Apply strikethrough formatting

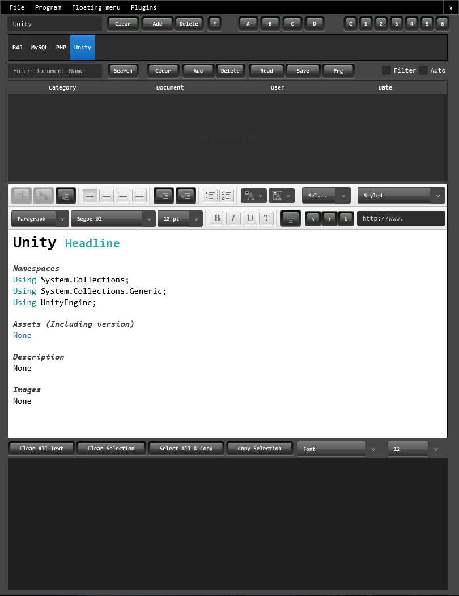tap(266, 218)
